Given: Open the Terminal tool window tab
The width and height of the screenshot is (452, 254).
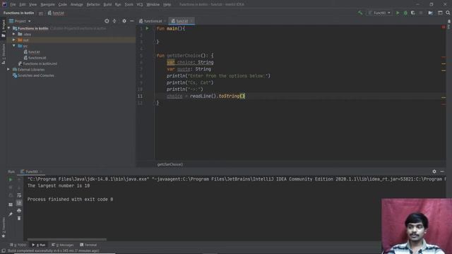Looking at the screenshot, I should click(x=88, y=245).
